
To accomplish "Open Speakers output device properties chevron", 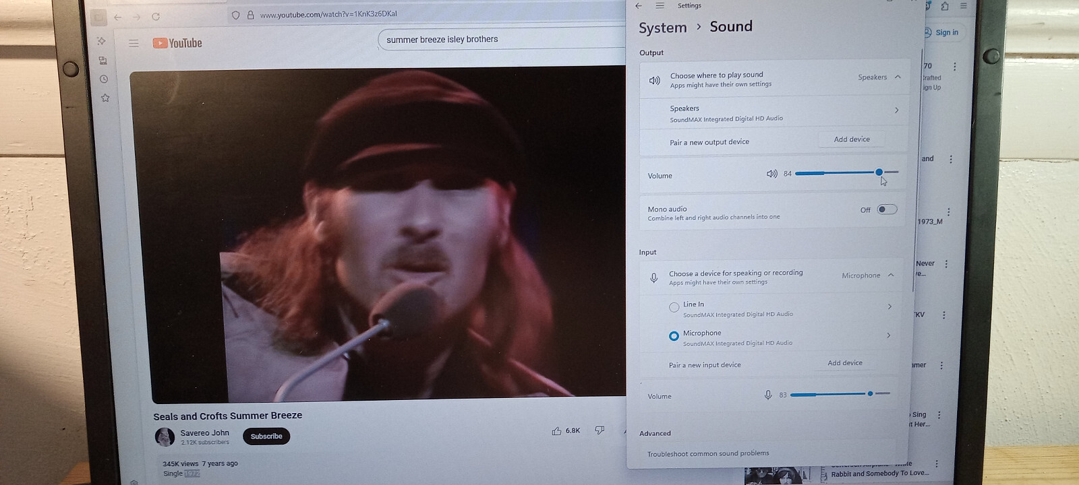I will tap(896, 110).
